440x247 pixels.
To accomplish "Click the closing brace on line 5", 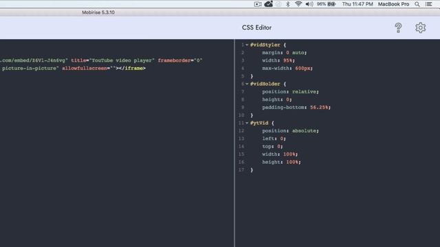I will (x=252, y=76).
